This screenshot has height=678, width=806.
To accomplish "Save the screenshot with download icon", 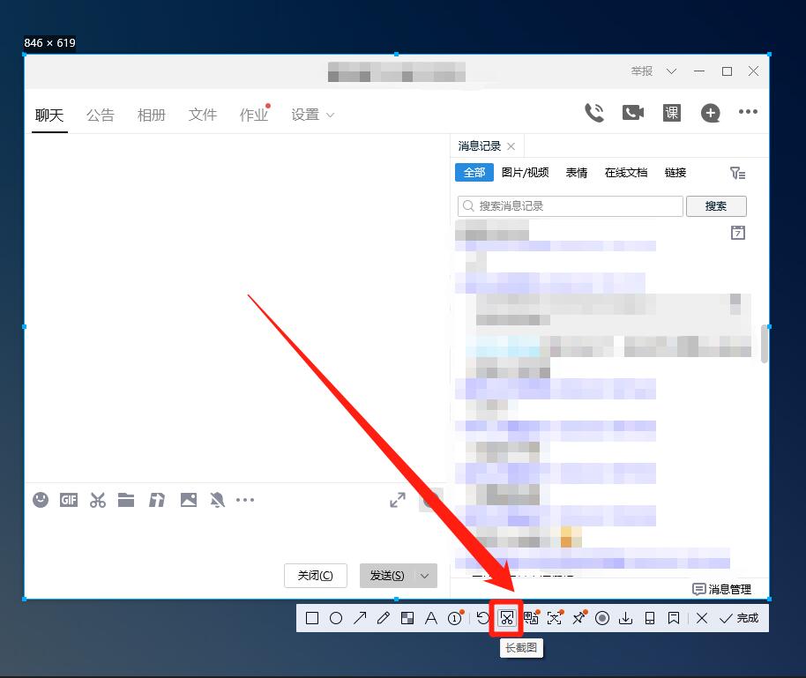I will [625, 618].
